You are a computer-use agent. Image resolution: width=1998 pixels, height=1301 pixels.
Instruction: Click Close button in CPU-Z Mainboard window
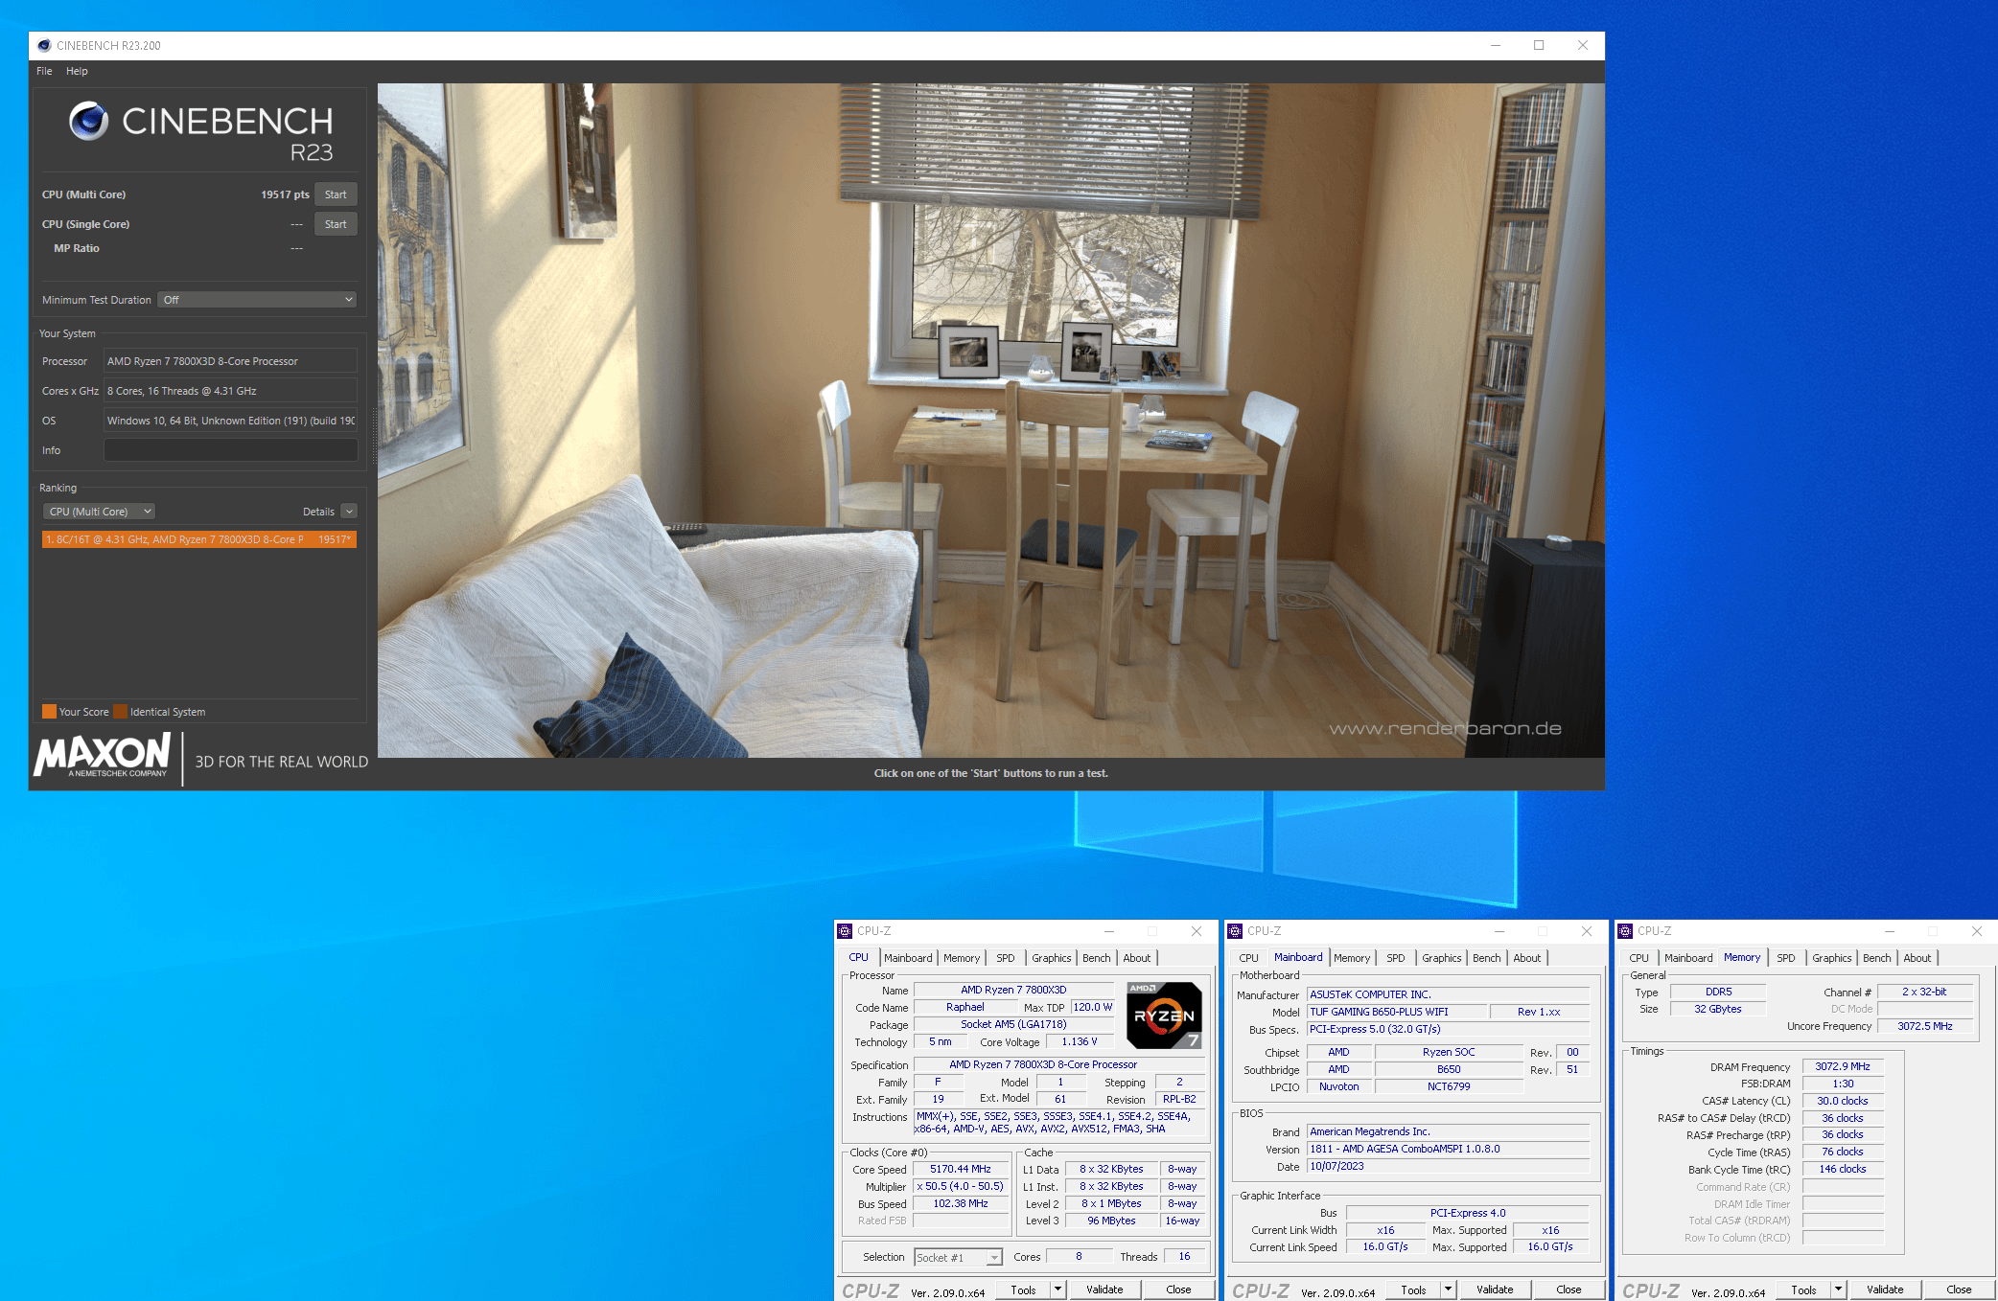coord(1568,1290)
